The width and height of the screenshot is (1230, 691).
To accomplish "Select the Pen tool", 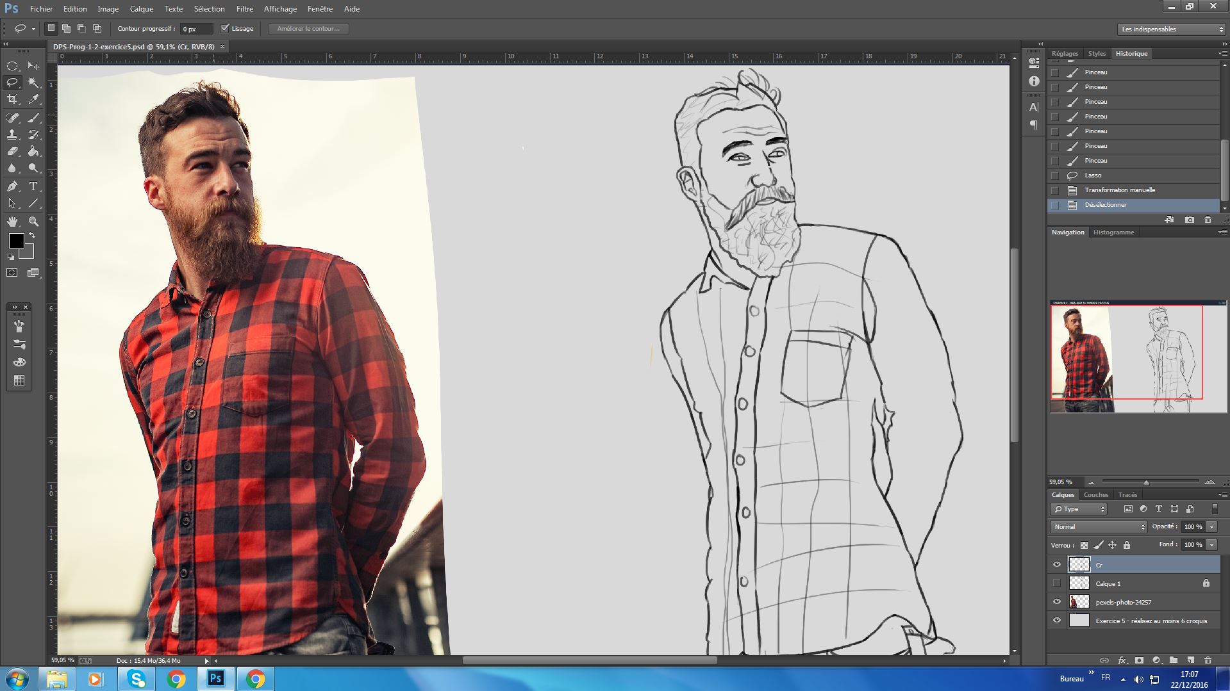I will tap(12, 186).
